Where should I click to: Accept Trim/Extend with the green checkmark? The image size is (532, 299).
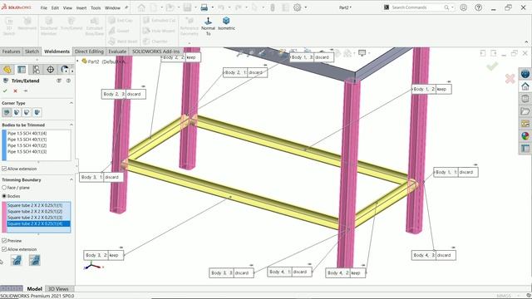tap(5, 91)
